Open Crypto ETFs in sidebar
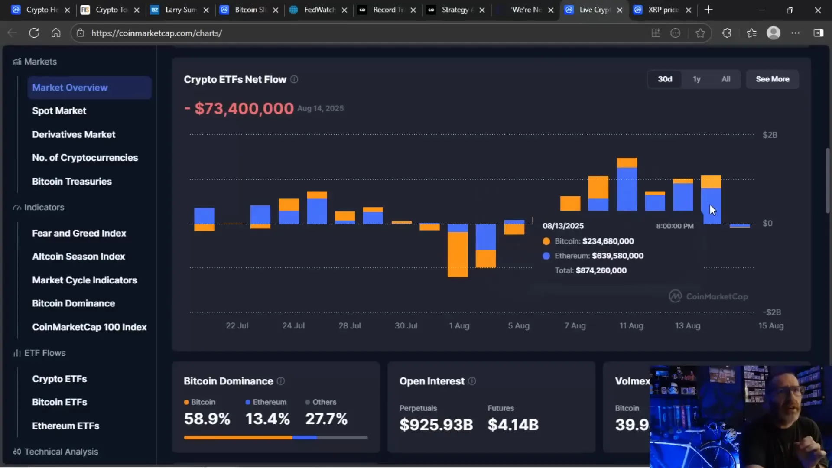 [59, 379]
